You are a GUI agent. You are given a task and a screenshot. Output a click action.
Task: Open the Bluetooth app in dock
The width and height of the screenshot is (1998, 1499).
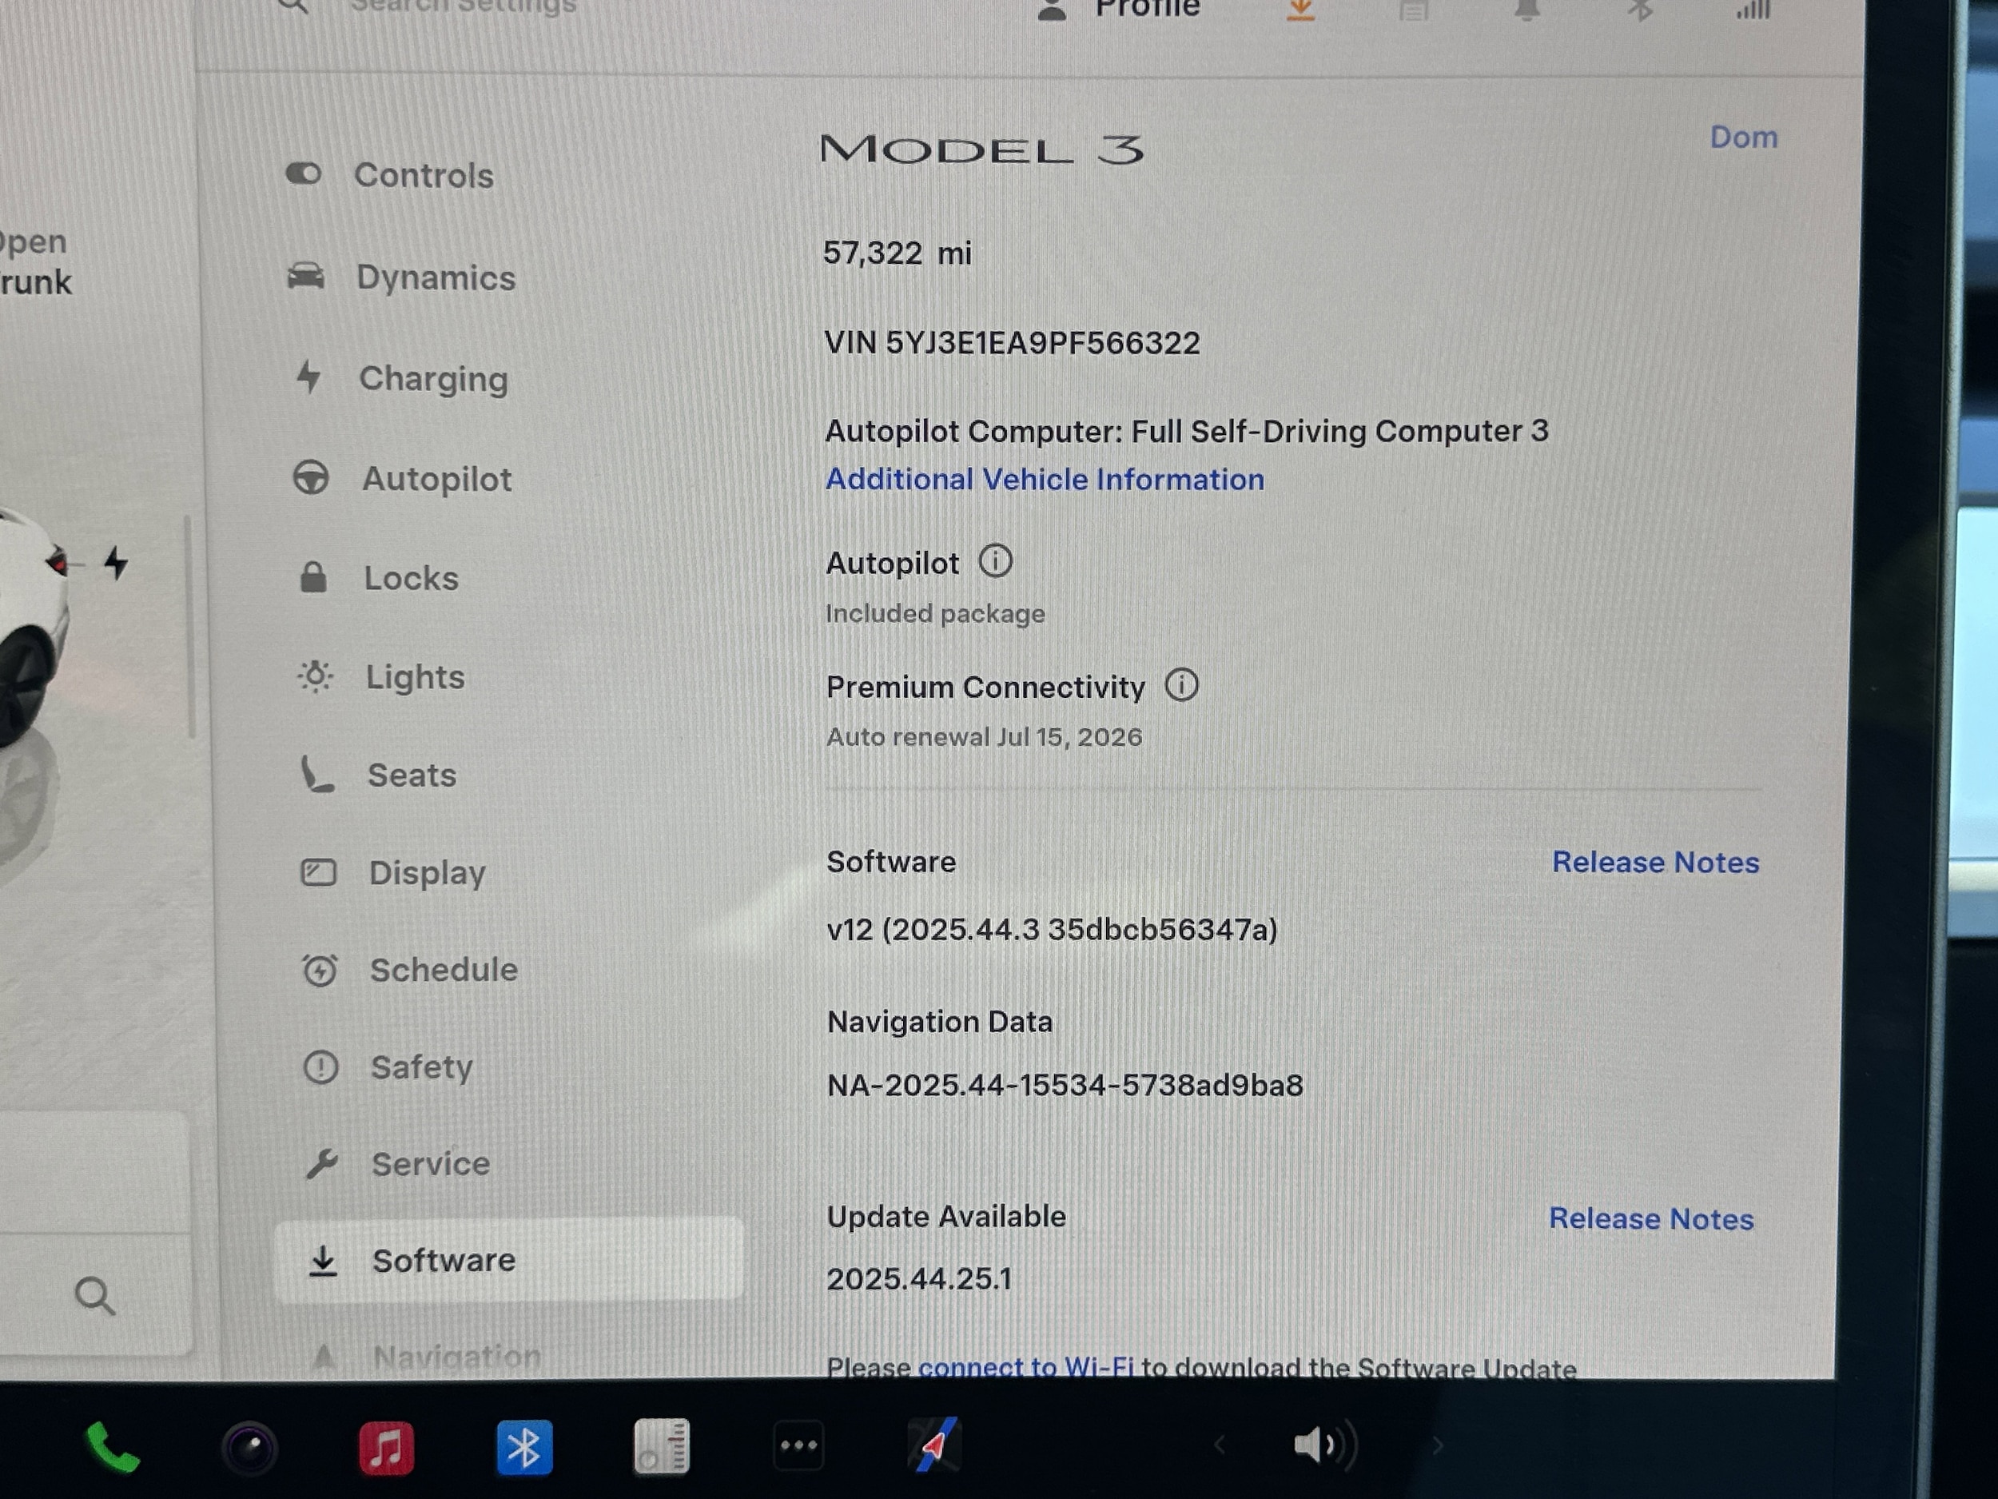(x=524, y=1448)
